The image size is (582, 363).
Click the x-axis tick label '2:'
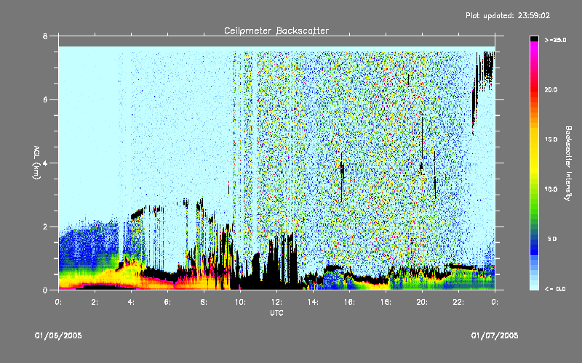[x=95, y=302]
